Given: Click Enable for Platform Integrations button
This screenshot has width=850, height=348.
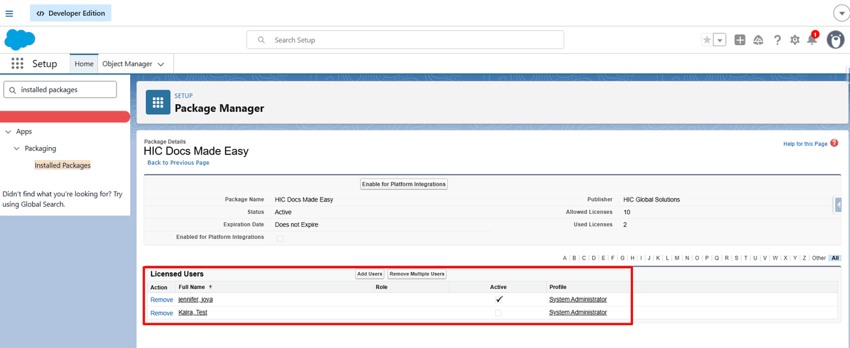Looking at the screenshot, I should [403, 184].
